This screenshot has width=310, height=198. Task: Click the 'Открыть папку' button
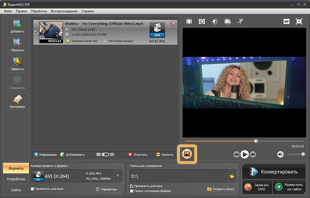pos(220,189)
